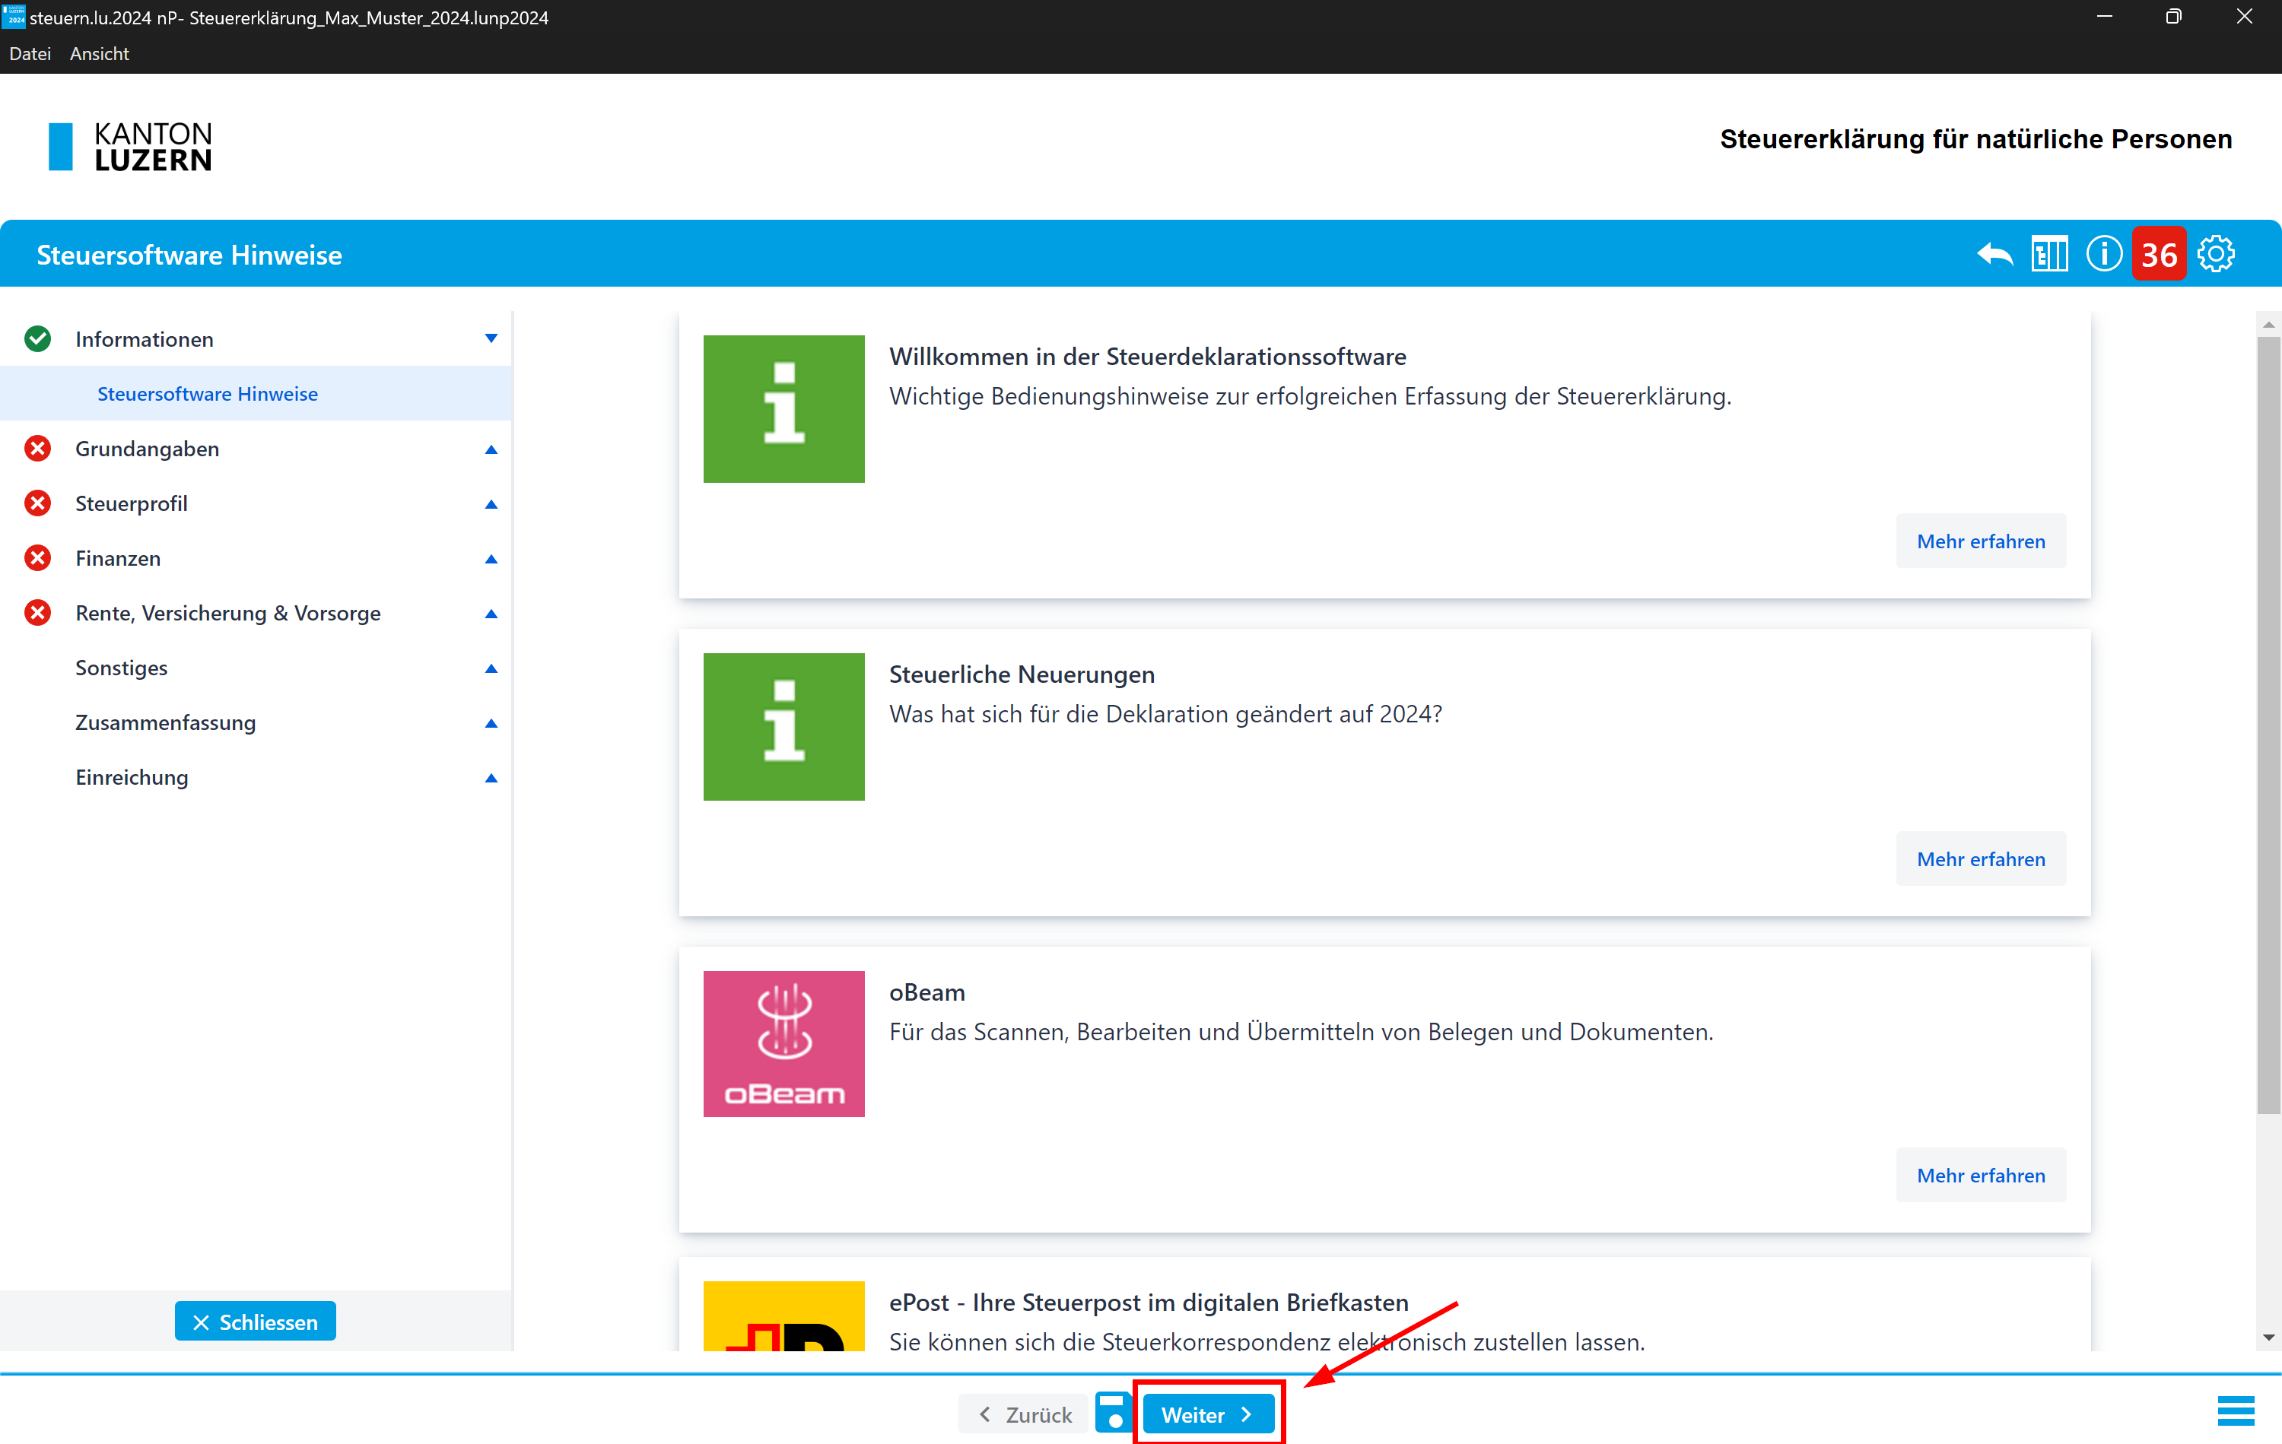Viewport: 2282px width, 1444px height.
Task: Open the Datei menu
Action: pos(30,54)
